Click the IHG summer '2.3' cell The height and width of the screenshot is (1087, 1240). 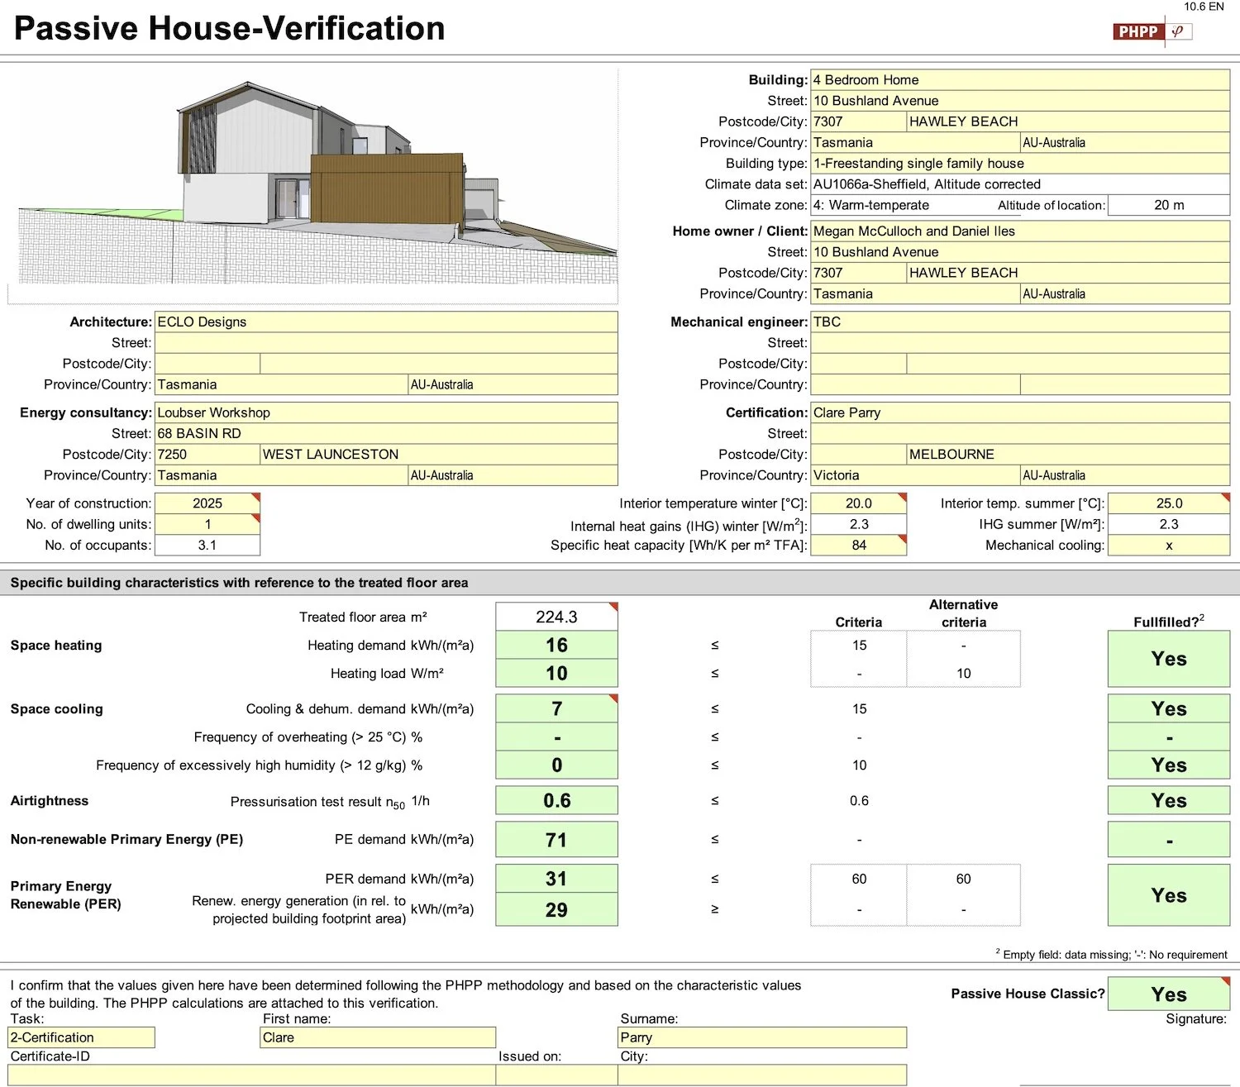[1169, 524]
